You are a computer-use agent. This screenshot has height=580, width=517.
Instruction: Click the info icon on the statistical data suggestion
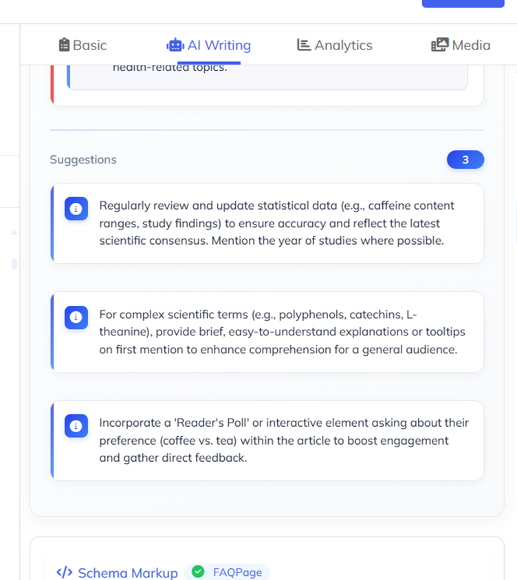point(76,208)
